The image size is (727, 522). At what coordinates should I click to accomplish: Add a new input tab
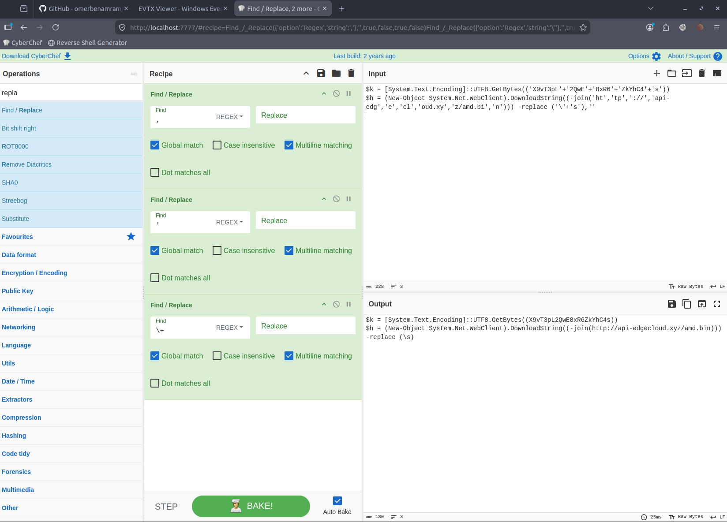tap(657, 73)
